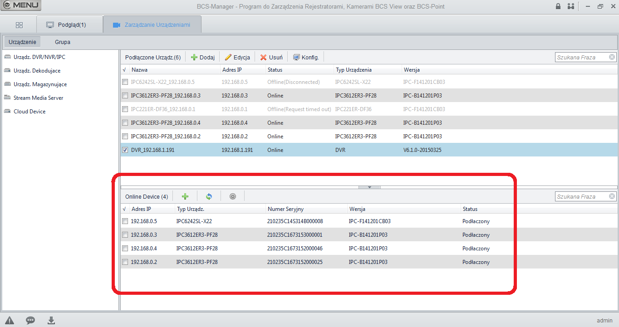This screenshot has width=619, height=327.
Task: Check the IPC3612ER3-PF28_192.168.0.2 device checkbox
Action: [125, 137]
